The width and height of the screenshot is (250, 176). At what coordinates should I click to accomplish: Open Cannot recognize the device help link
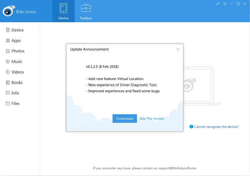click(x=216, y=127)
